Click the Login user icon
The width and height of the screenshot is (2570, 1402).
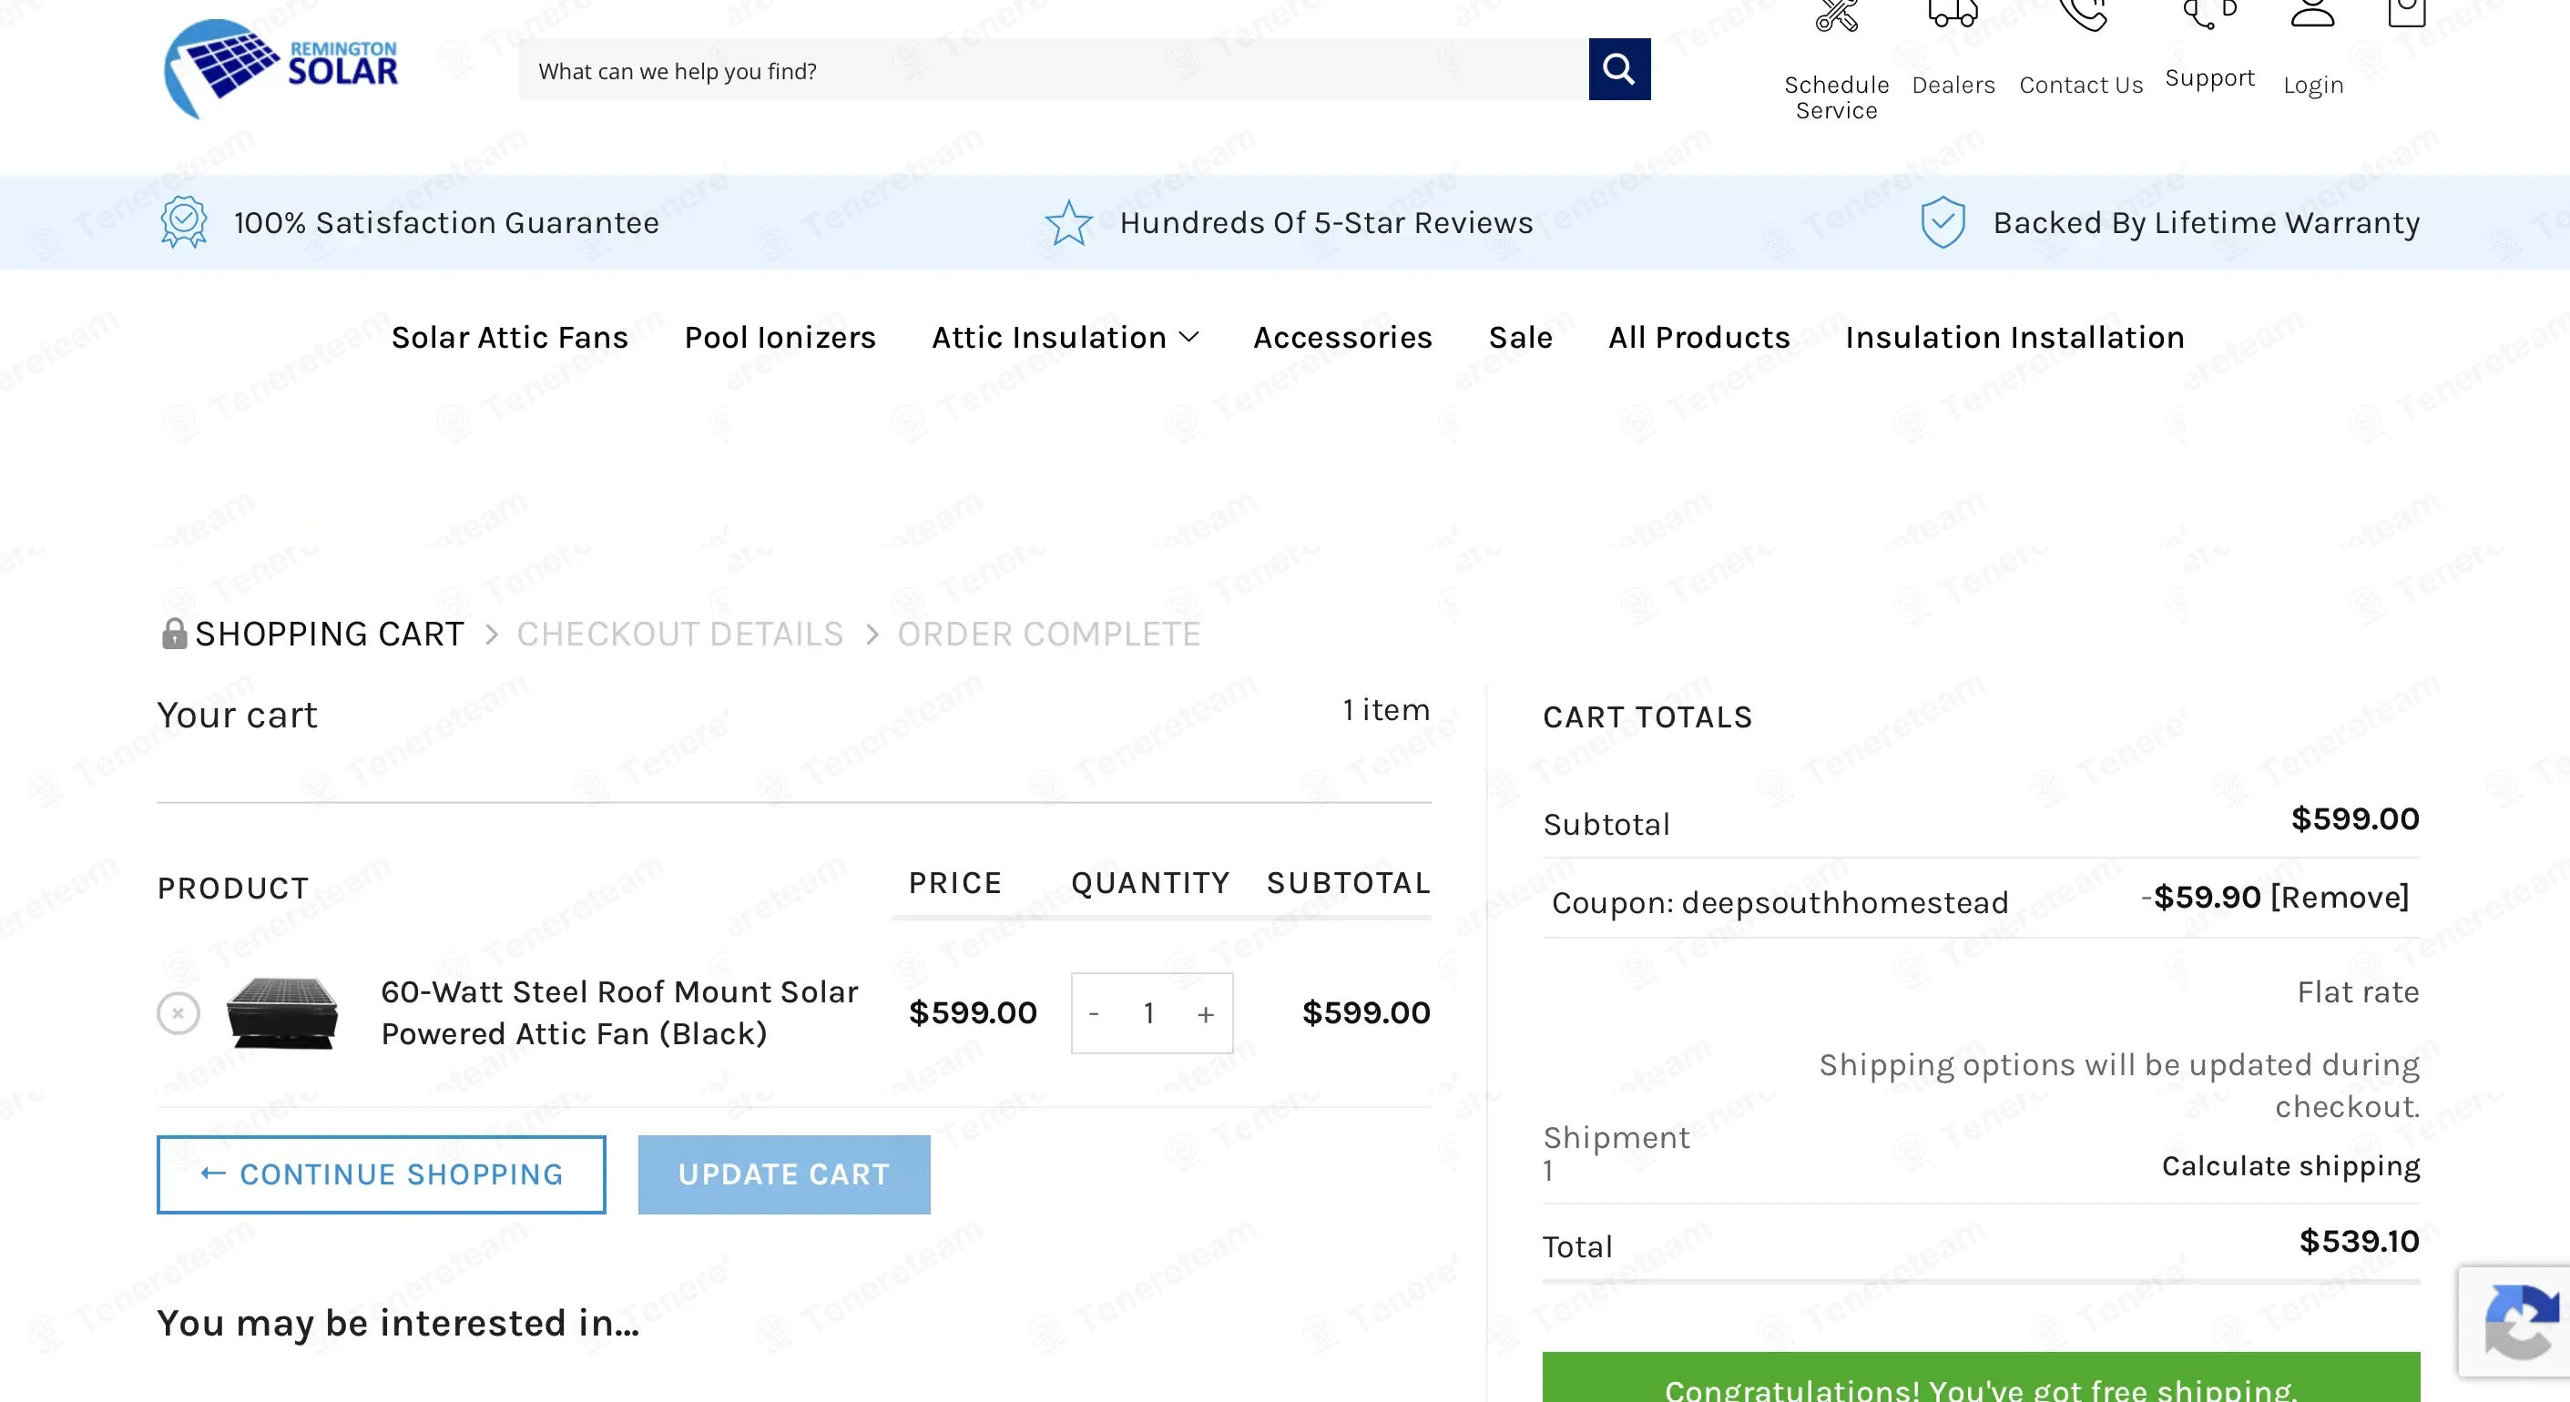click(2312, 12)
